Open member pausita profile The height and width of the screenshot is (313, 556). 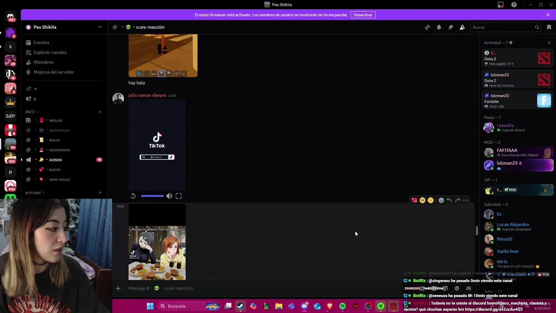click(x=518, y=127)
